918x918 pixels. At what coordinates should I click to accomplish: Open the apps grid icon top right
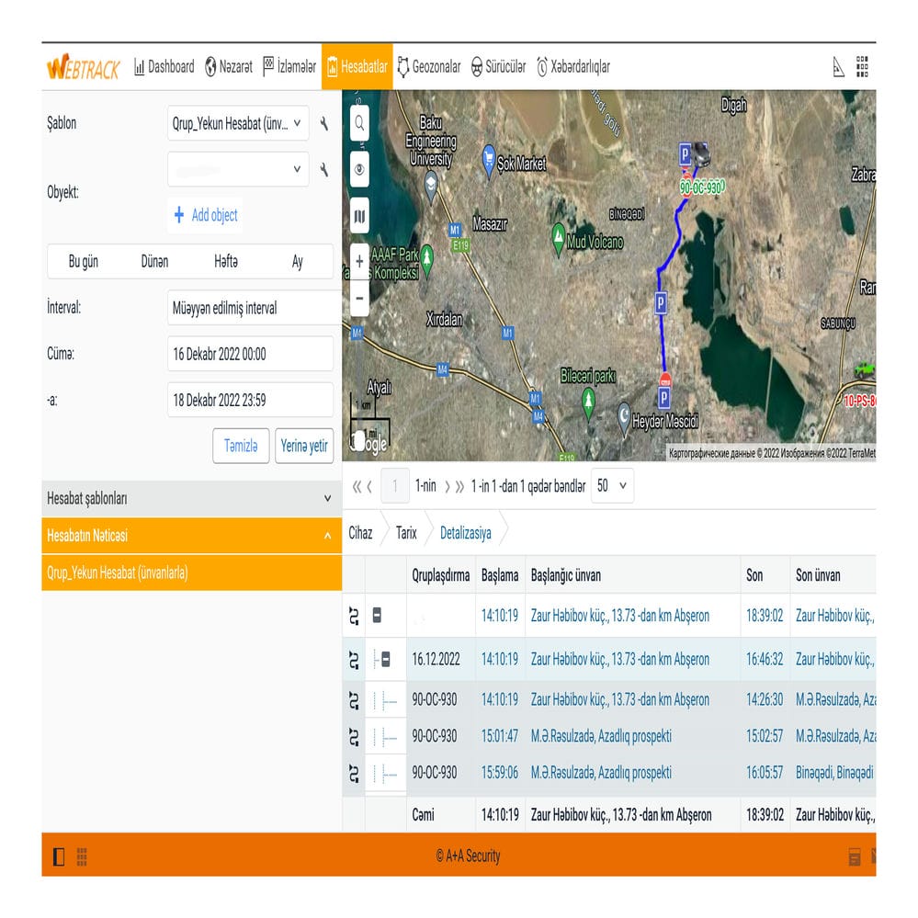click(862, 66)
